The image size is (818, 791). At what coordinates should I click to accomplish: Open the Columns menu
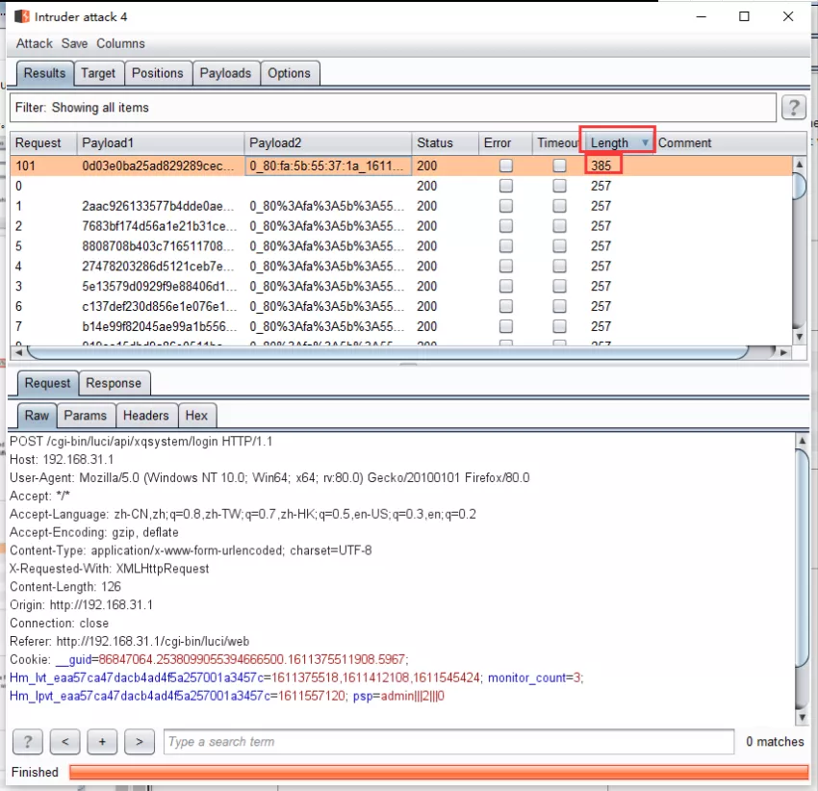(120, 44)
